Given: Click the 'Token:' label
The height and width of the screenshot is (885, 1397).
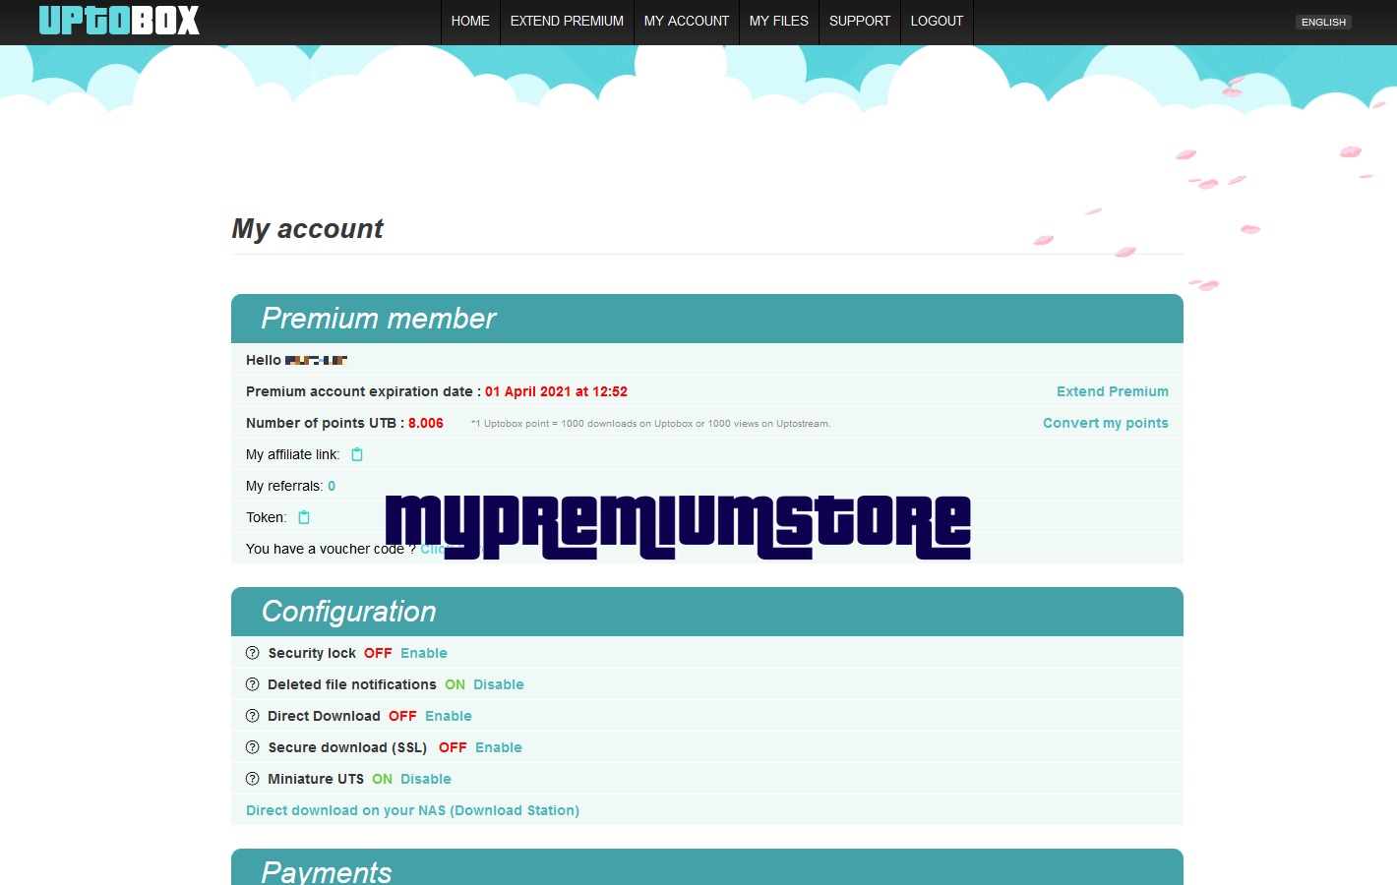Looking at the screenshot, I should coord(267,517).
